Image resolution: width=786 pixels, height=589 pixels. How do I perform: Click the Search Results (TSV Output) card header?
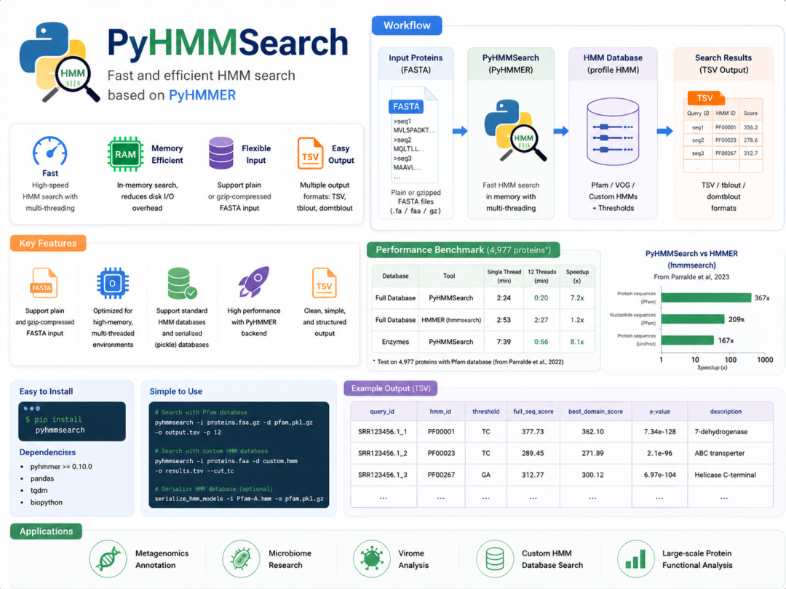[x=723, y=63]
